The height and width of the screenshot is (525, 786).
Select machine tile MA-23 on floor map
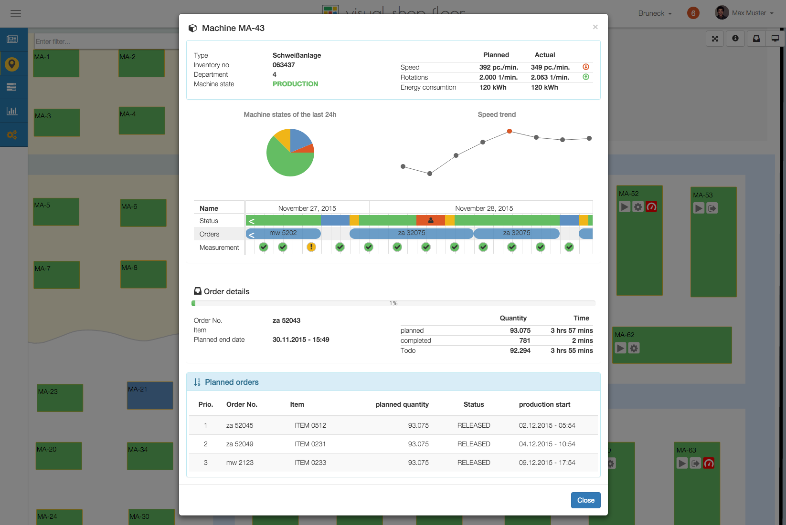[x=60, y=398]
